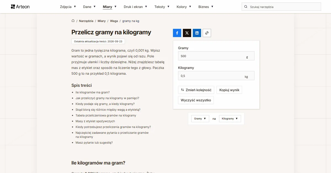Share this page on Facebook
The width and height of the screenshot is (331, 173).
pyautogui.click(x=177, y=33)
